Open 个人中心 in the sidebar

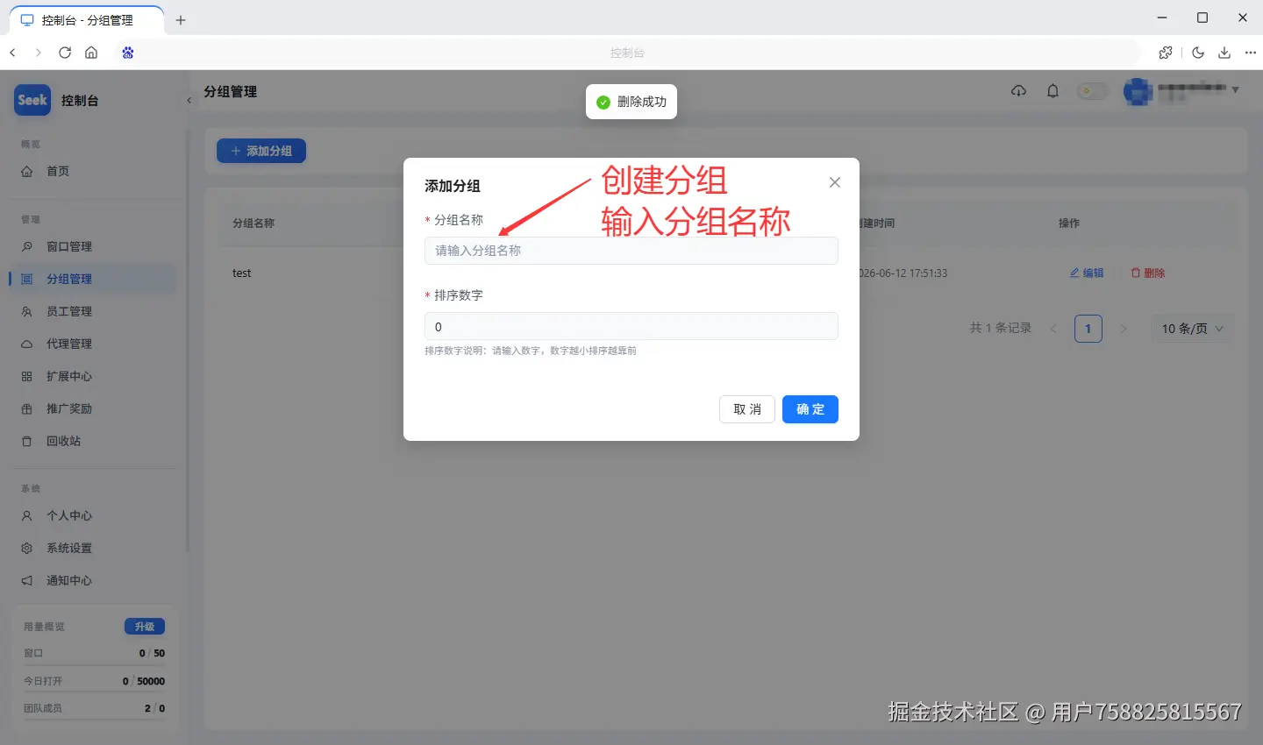pos(93,515)
